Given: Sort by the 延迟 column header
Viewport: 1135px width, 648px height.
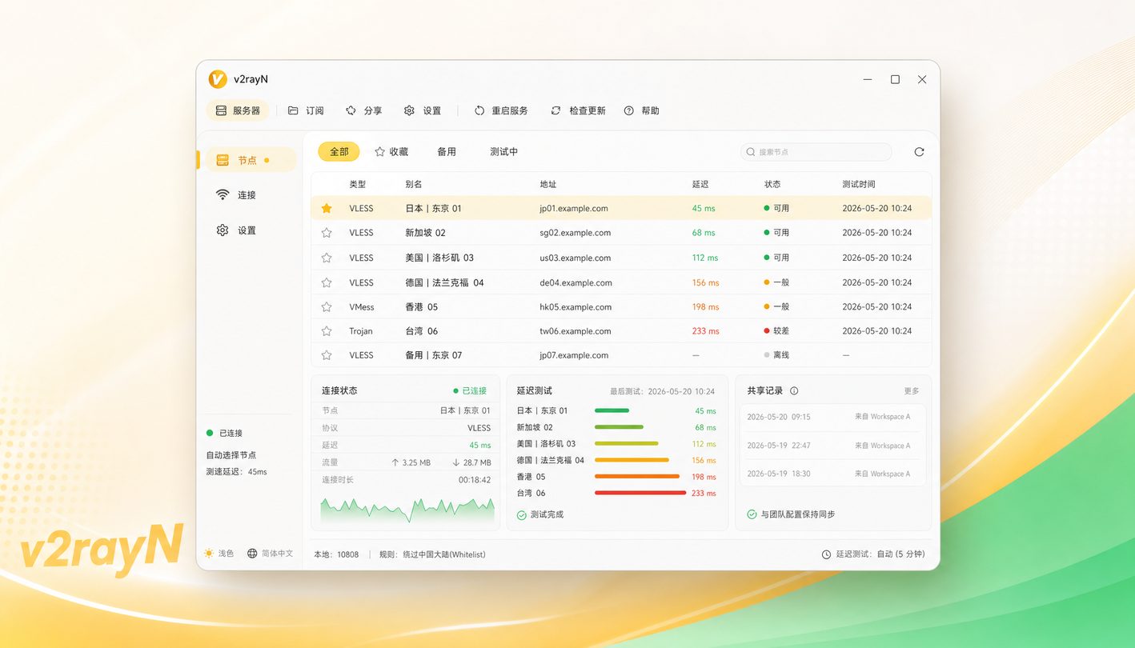Looking at the screenshot, I should (x=700, y=184).
